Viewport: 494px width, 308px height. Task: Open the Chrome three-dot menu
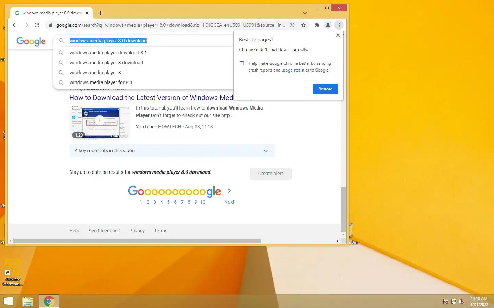pos(339,25)
